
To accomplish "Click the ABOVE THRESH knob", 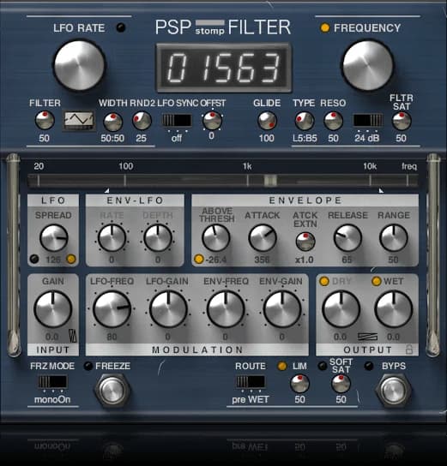I will [216, 238].
